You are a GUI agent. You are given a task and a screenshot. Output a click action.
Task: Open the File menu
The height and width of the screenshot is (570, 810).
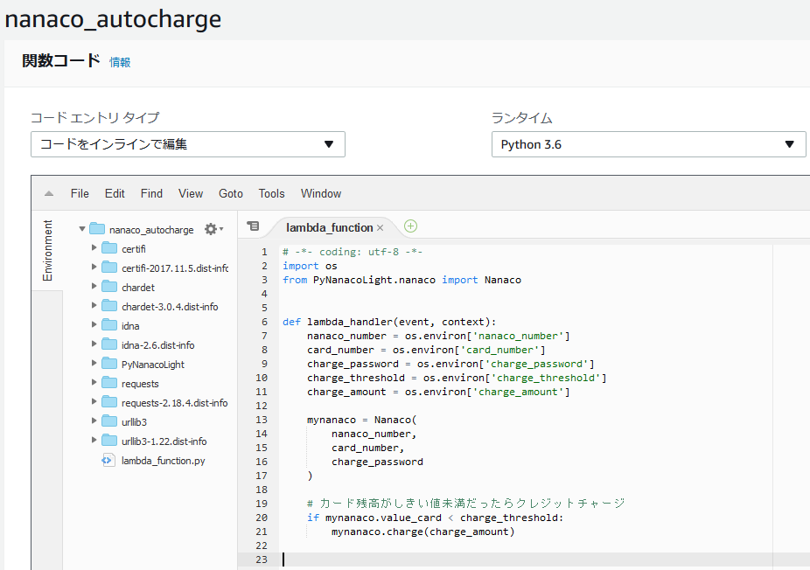coord(80,194)
